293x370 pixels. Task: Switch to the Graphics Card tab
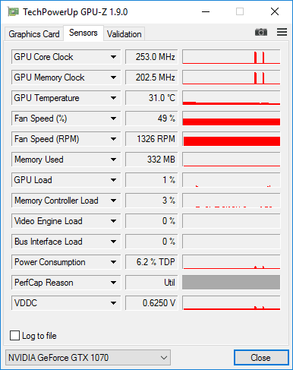(34, 34)
